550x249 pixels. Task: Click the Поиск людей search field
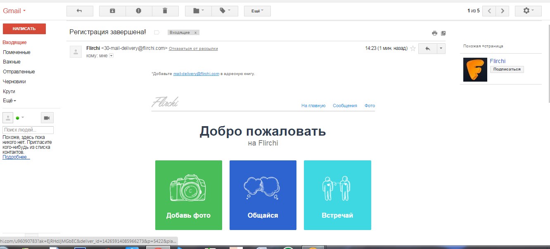point(28,130)
